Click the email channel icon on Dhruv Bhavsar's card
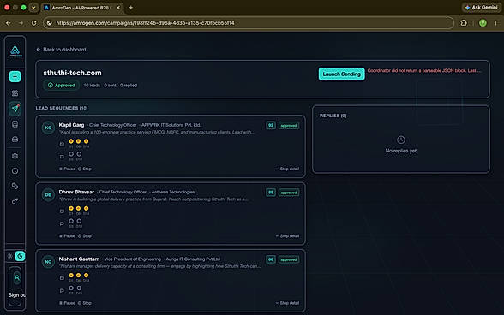This screenshot has width=504, height=315. click(x=62, y=211)
